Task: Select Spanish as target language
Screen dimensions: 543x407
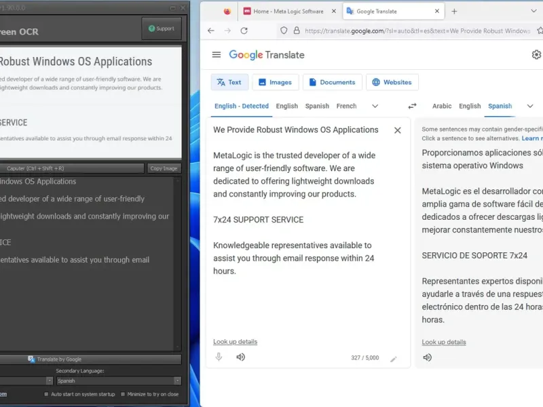Action: click(x=500, y=106)
